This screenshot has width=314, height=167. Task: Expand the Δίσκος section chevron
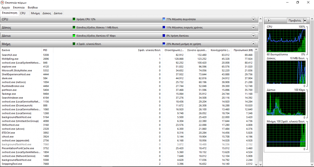(x=253, y=27)
